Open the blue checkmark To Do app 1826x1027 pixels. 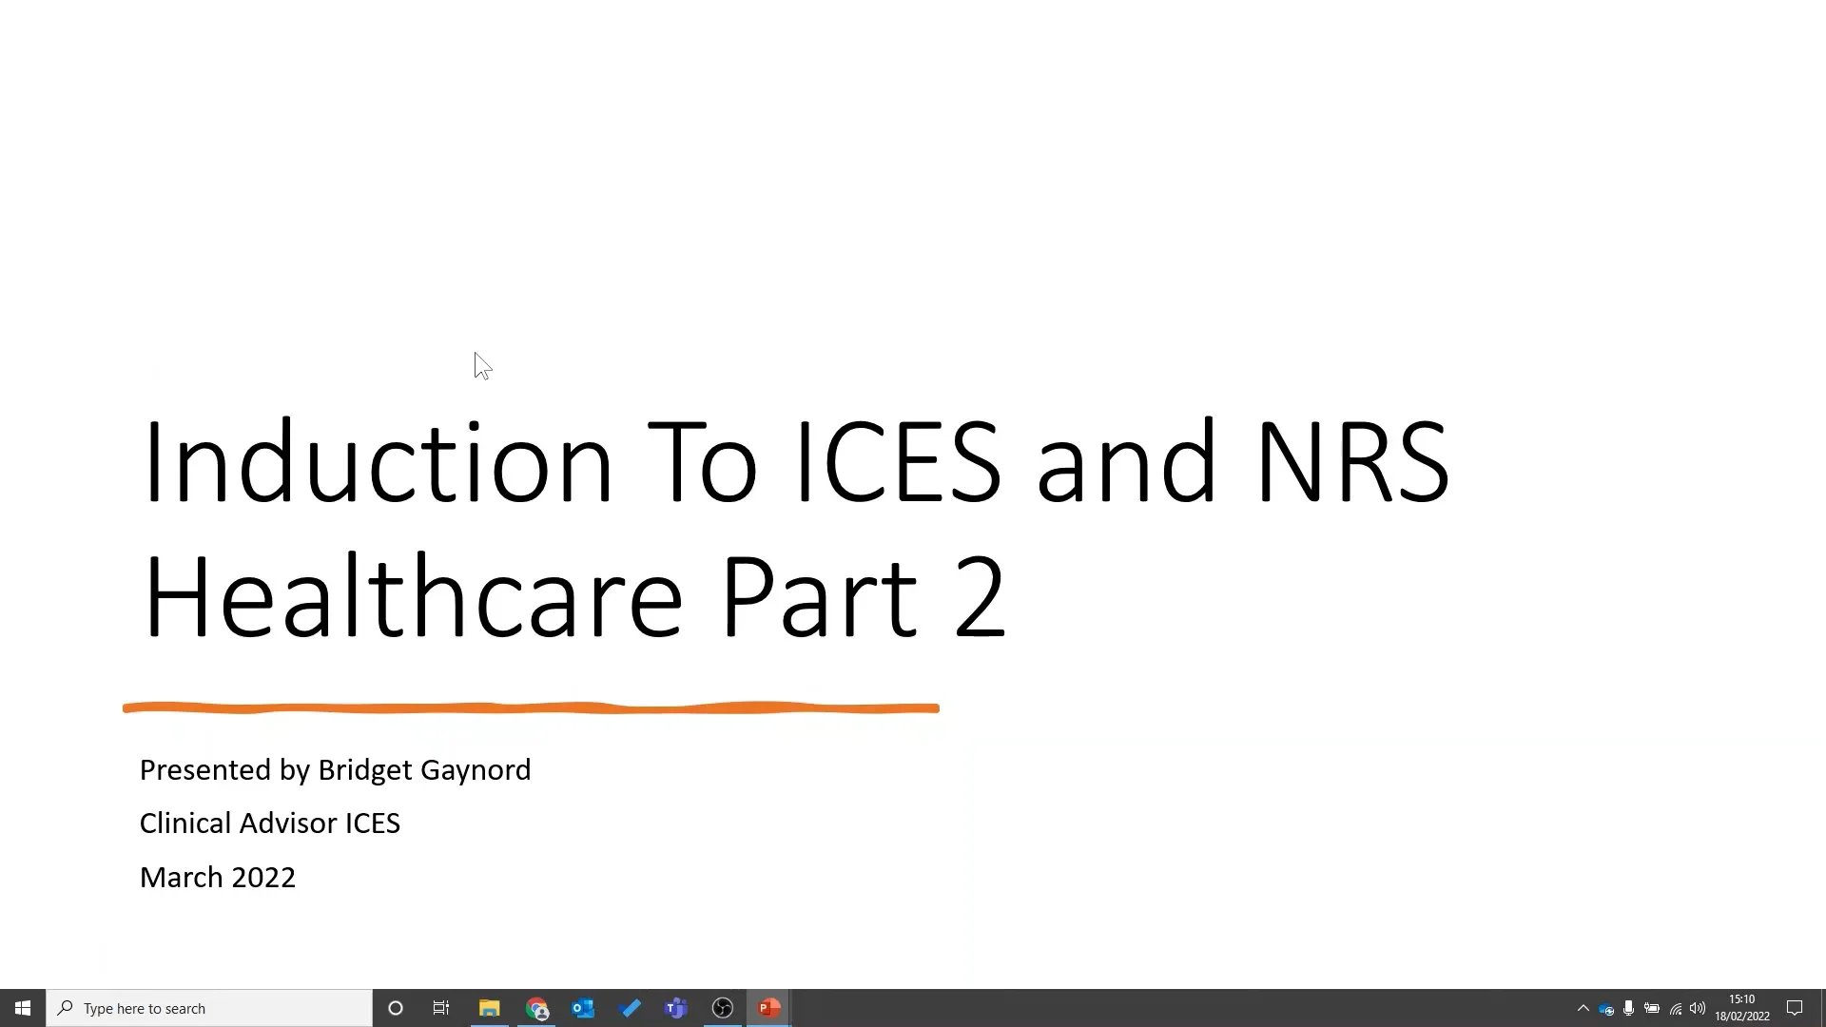point(630,1008)
